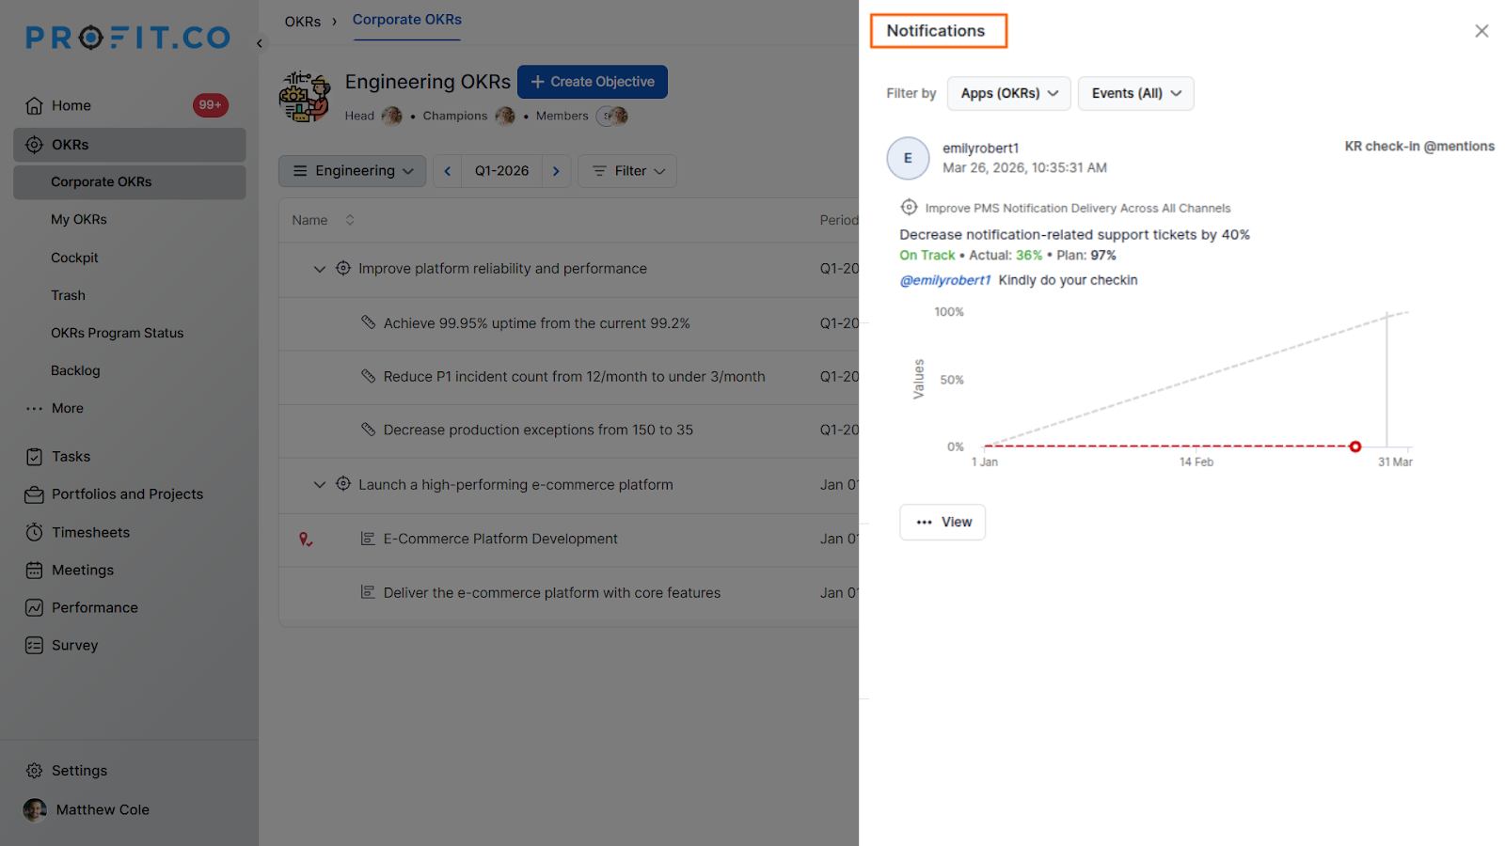Click the 99+ notification badge
Viewport: 1505px width, 846px height.
click(x=211, y=105)
